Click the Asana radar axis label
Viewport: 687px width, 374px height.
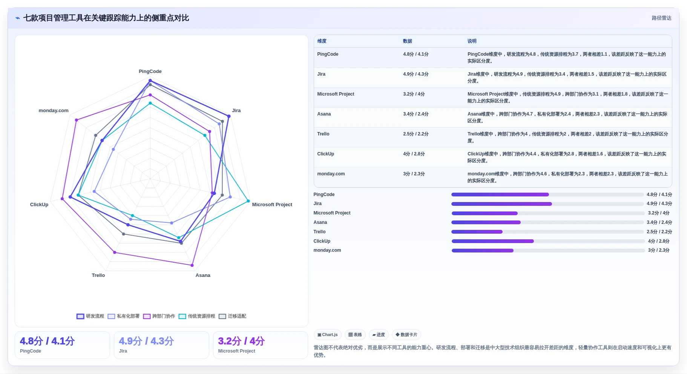203,275
